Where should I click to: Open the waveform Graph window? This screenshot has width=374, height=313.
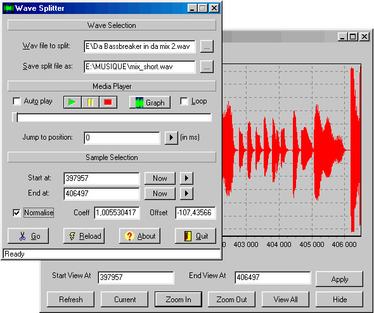150,102
